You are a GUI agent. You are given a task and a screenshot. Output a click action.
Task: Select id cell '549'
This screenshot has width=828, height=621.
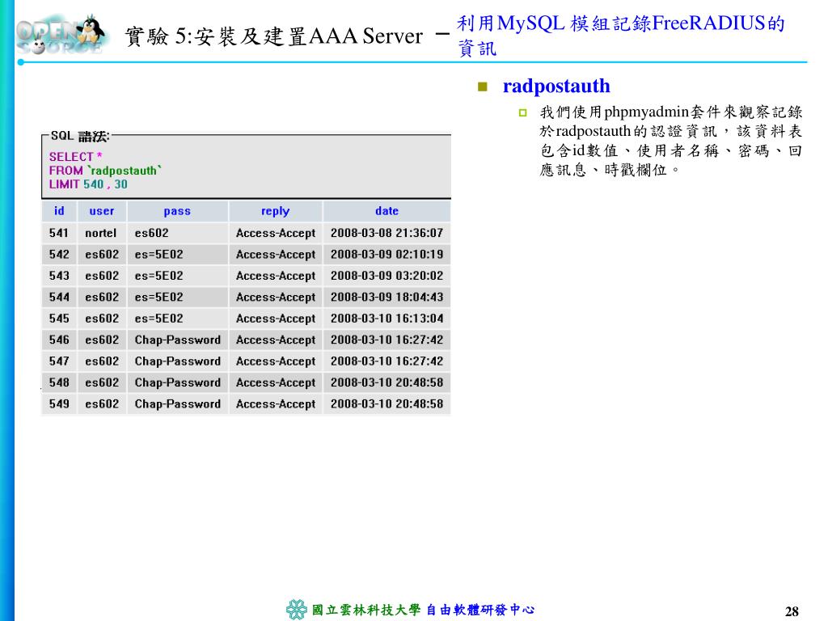point(59,404)
